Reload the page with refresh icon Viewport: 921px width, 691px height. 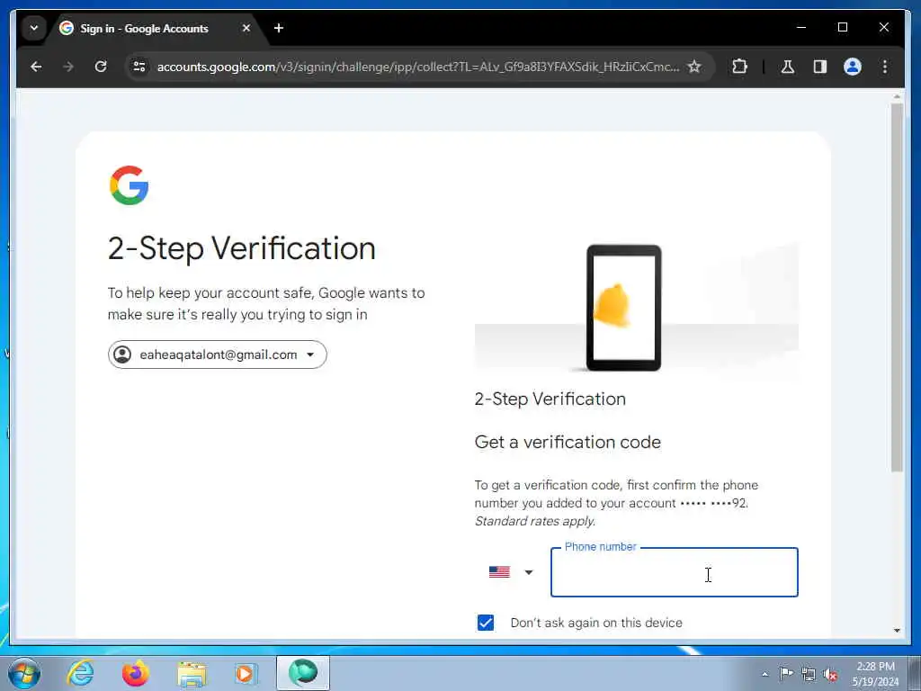point(101,67)
